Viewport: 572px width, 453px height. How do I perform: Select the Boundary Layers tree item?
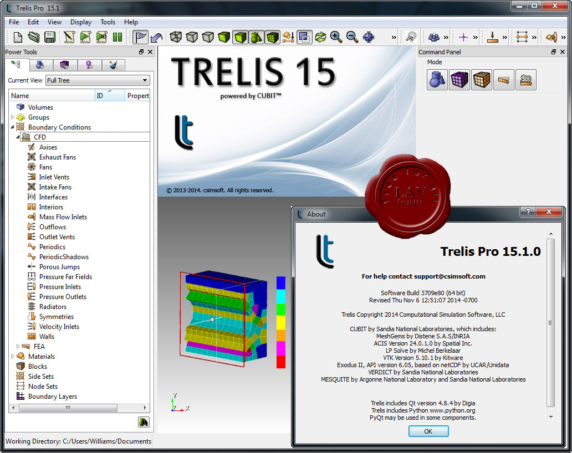click(53, 397)
